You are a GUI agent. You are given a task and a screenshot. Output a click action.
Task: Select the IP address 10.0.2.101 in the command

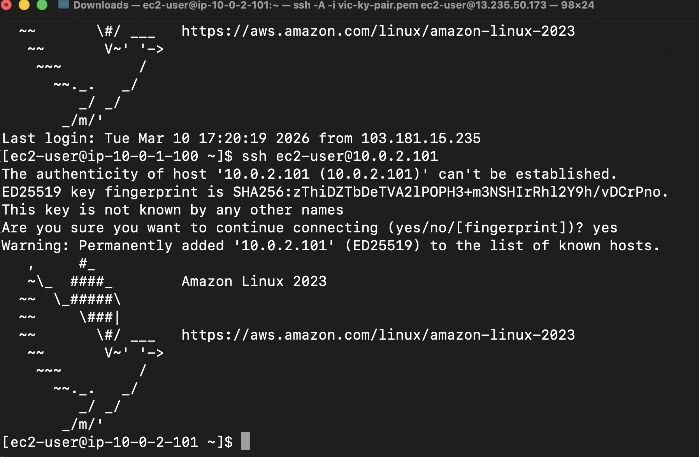tap(394, 156)
